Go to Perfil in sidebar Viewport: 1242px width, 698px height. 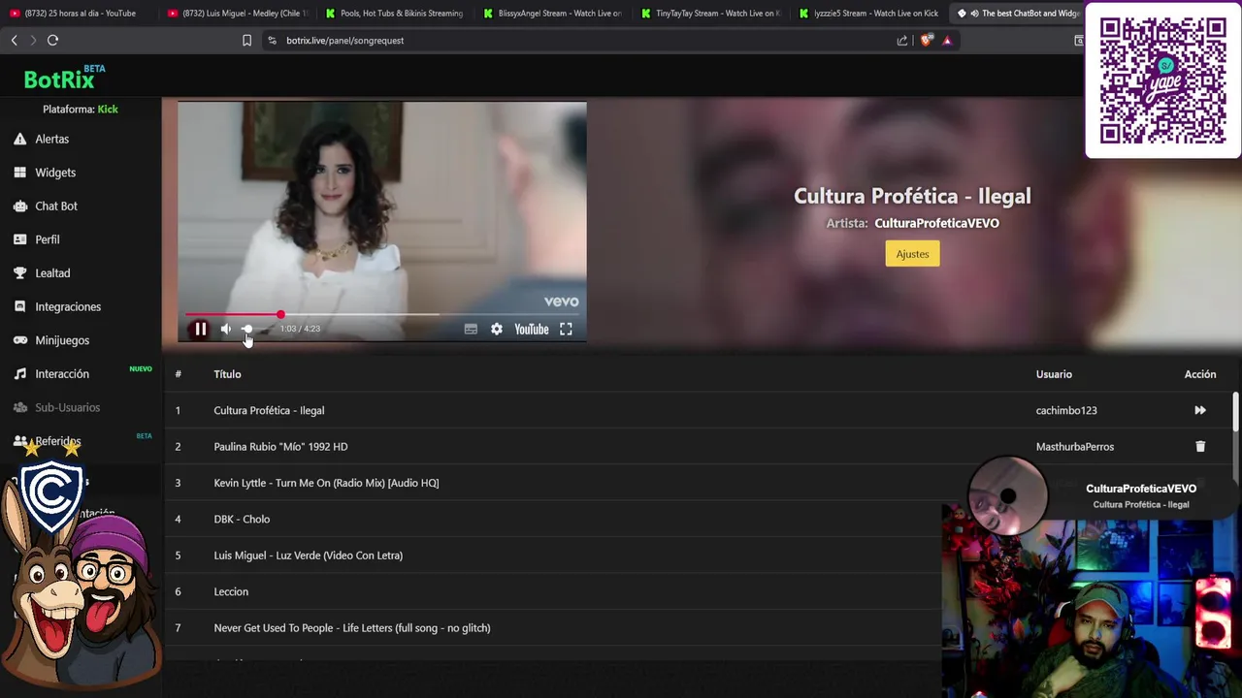48,239
